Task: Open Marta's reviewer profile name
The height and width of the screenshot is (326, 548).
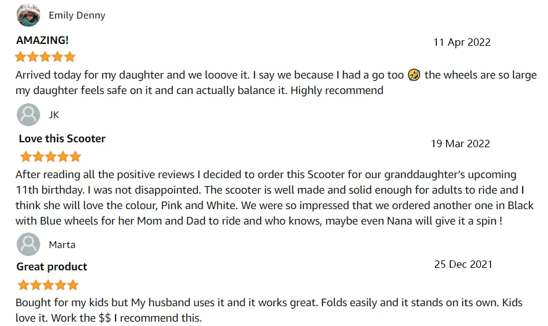Action: (x=62, y=245)
